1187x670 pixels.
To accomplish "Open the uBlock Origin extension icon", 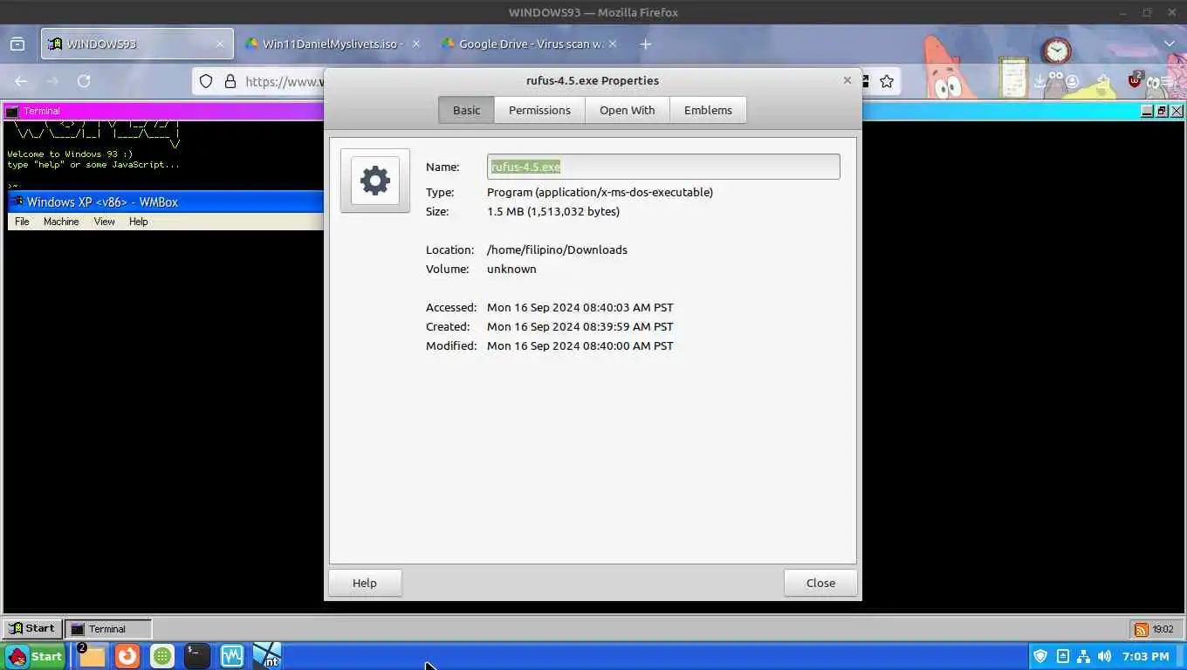I will [1135, 80].
